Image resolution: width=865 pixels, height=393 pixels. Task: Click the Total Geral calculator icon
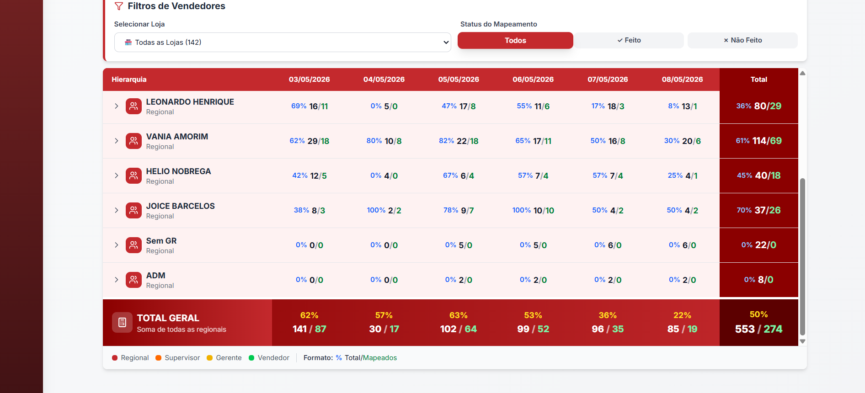pyautogui.click(x=122, y=323)
